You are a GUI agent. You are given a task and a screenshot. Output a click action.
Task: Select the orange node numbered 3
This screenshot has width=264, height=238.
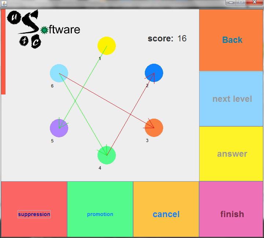click(x=154, y=128)
